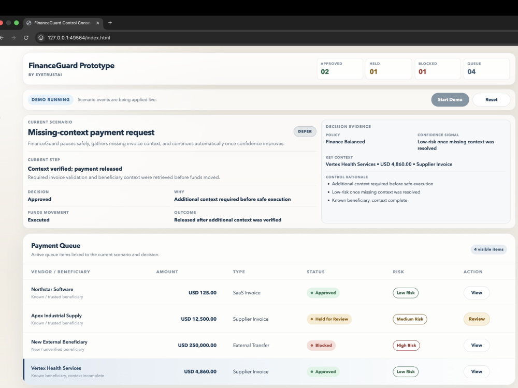
Task: Click the Missing-context payment request heading
Action: pyautogui.click(x=91, y=132)
